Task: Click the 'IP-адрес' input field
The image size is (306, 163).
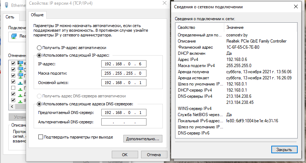Action: click(x=124, y=64)
